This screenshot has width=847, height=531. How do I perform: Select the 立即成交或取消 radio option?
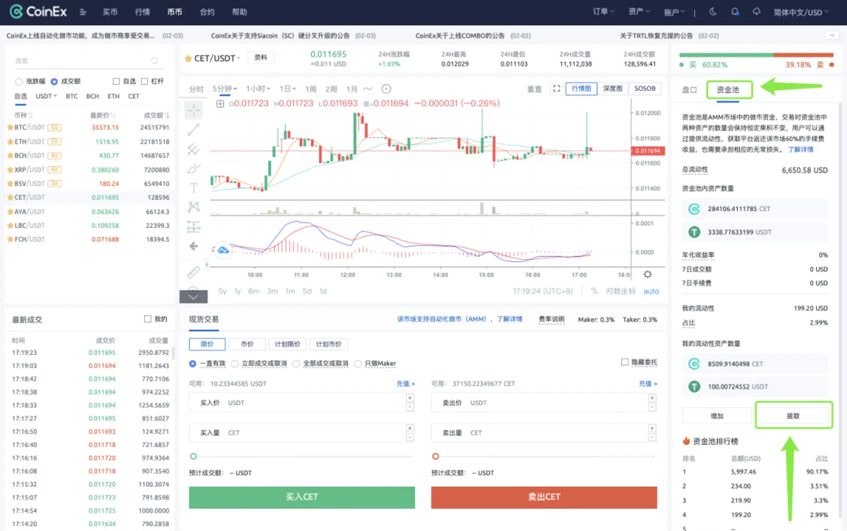point(235,364)
